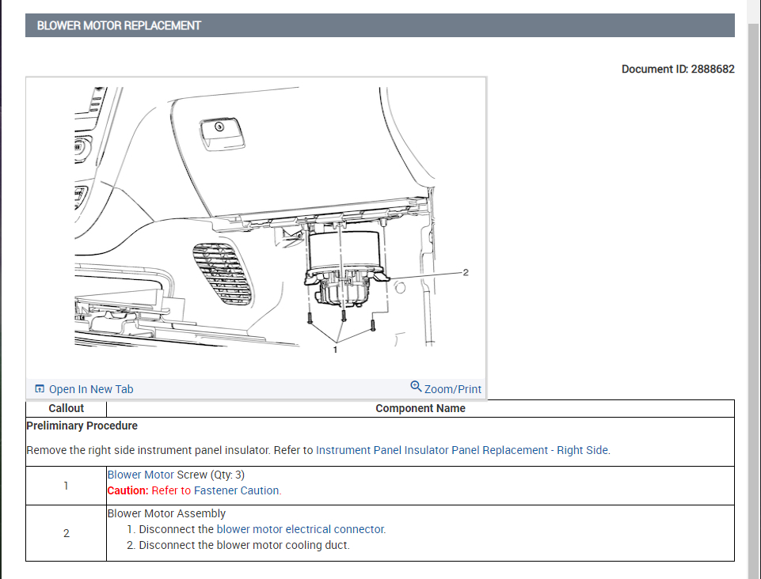Follow the blower motor electrical connector link
This screenshot has width=761, height=579.
pyautogui.click(x=301, y=529)
